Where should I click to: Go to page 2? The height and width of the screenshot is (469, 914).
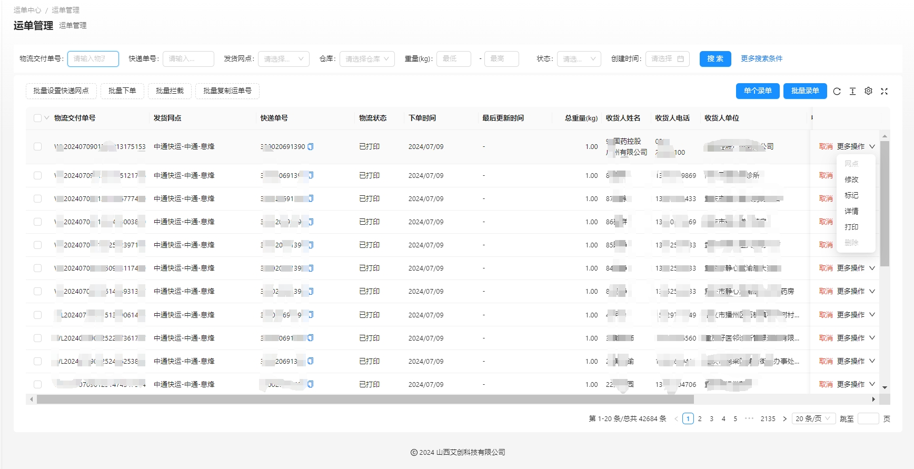[700, 419]
